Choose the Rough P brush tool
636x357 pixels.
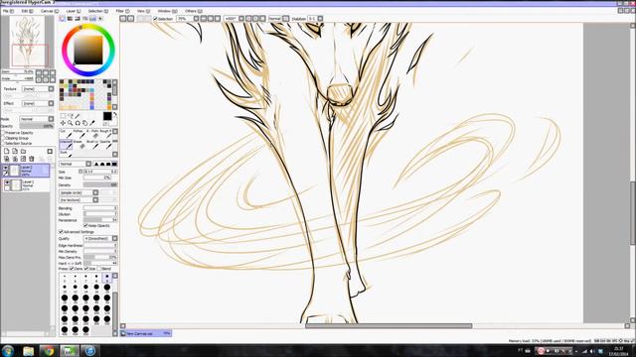pyautogui.click(x=106, y=134)
